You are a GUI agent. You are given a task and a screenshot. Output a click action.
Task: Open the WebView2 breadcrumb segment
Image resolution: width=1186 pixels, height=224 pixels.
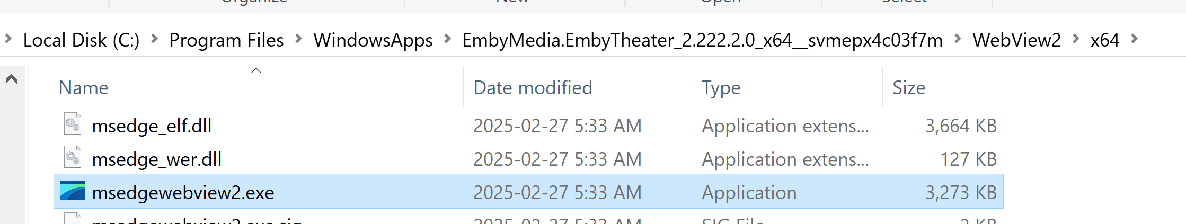click(1016, 40)
